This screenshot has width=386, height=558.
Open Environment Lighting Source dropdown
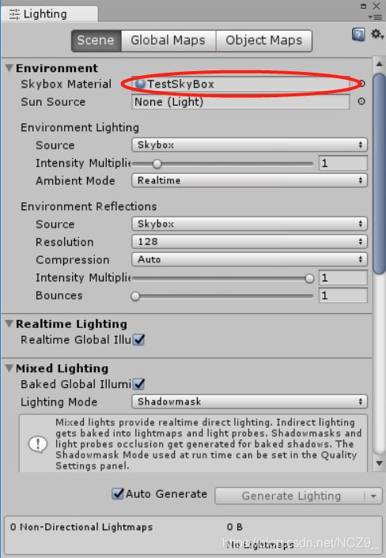pyautogui.click(x=249, y=145)
